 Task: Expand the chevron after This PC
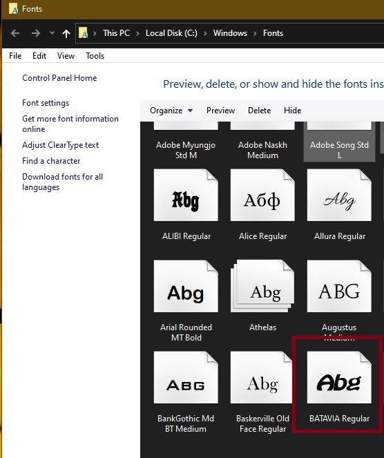(x=137, y=33)
